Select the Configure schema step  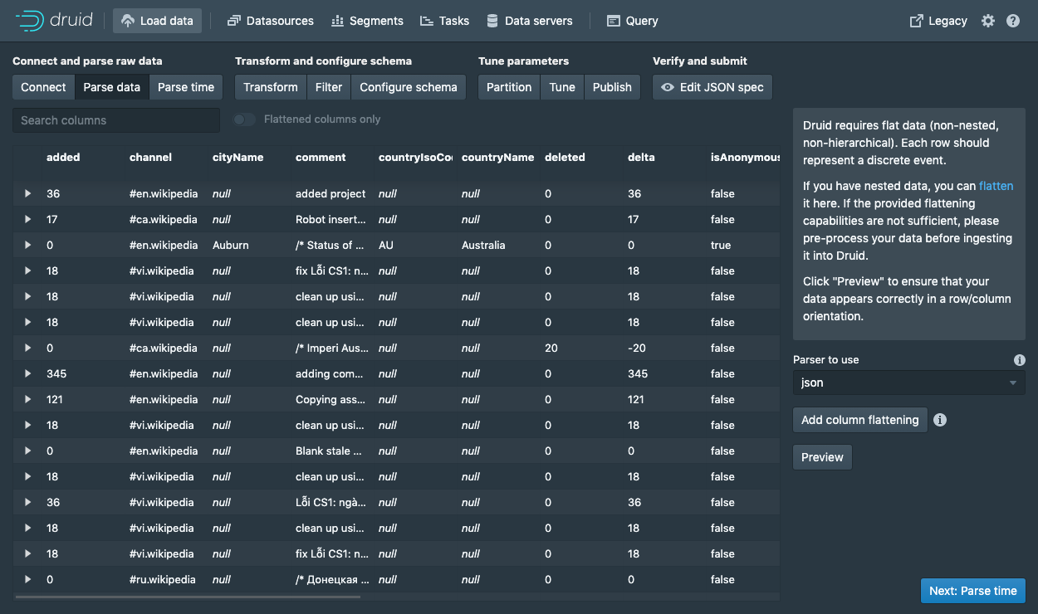pyautogui.click(x=408, y=87)
